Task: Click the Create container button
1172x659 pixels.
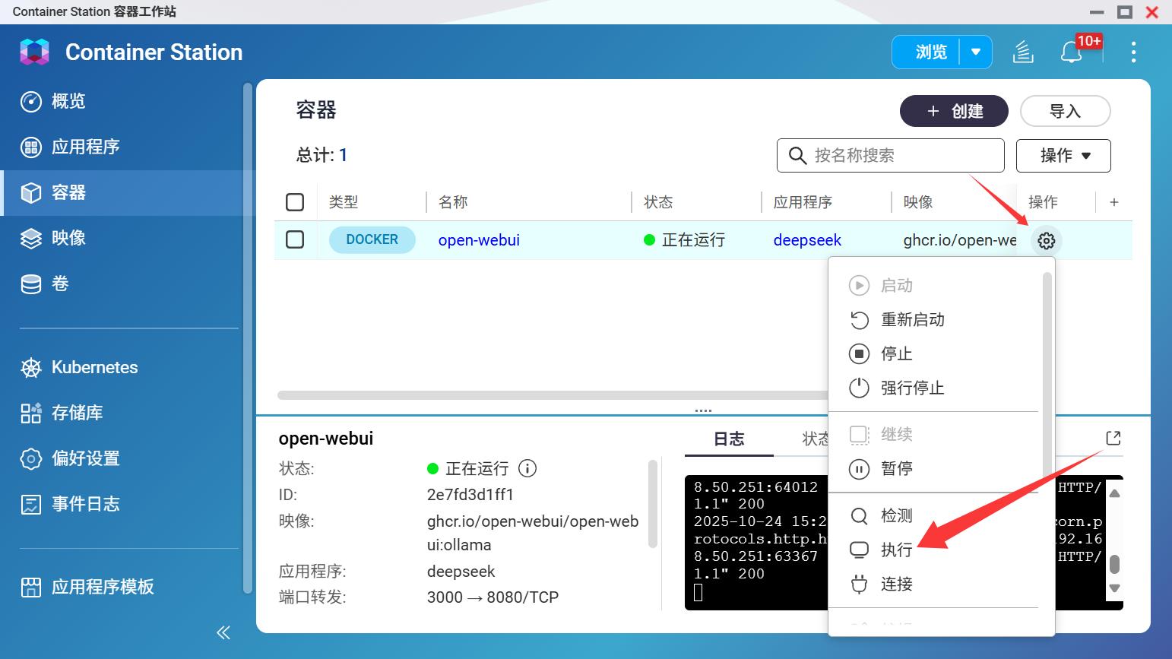Action: (954, 111)
